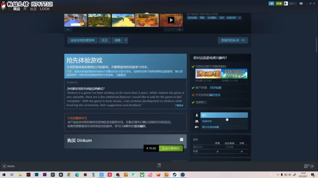Click the microphone icon in system tray
Screen dimensions: 318x178
coord(282,175)
